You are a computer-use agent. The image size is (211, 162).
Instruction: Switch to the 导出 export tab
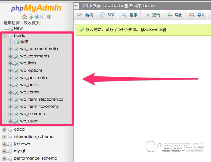[x=175, y=15]
